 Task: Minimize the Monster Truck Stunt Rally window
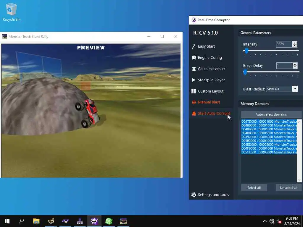tap(149, 36)
